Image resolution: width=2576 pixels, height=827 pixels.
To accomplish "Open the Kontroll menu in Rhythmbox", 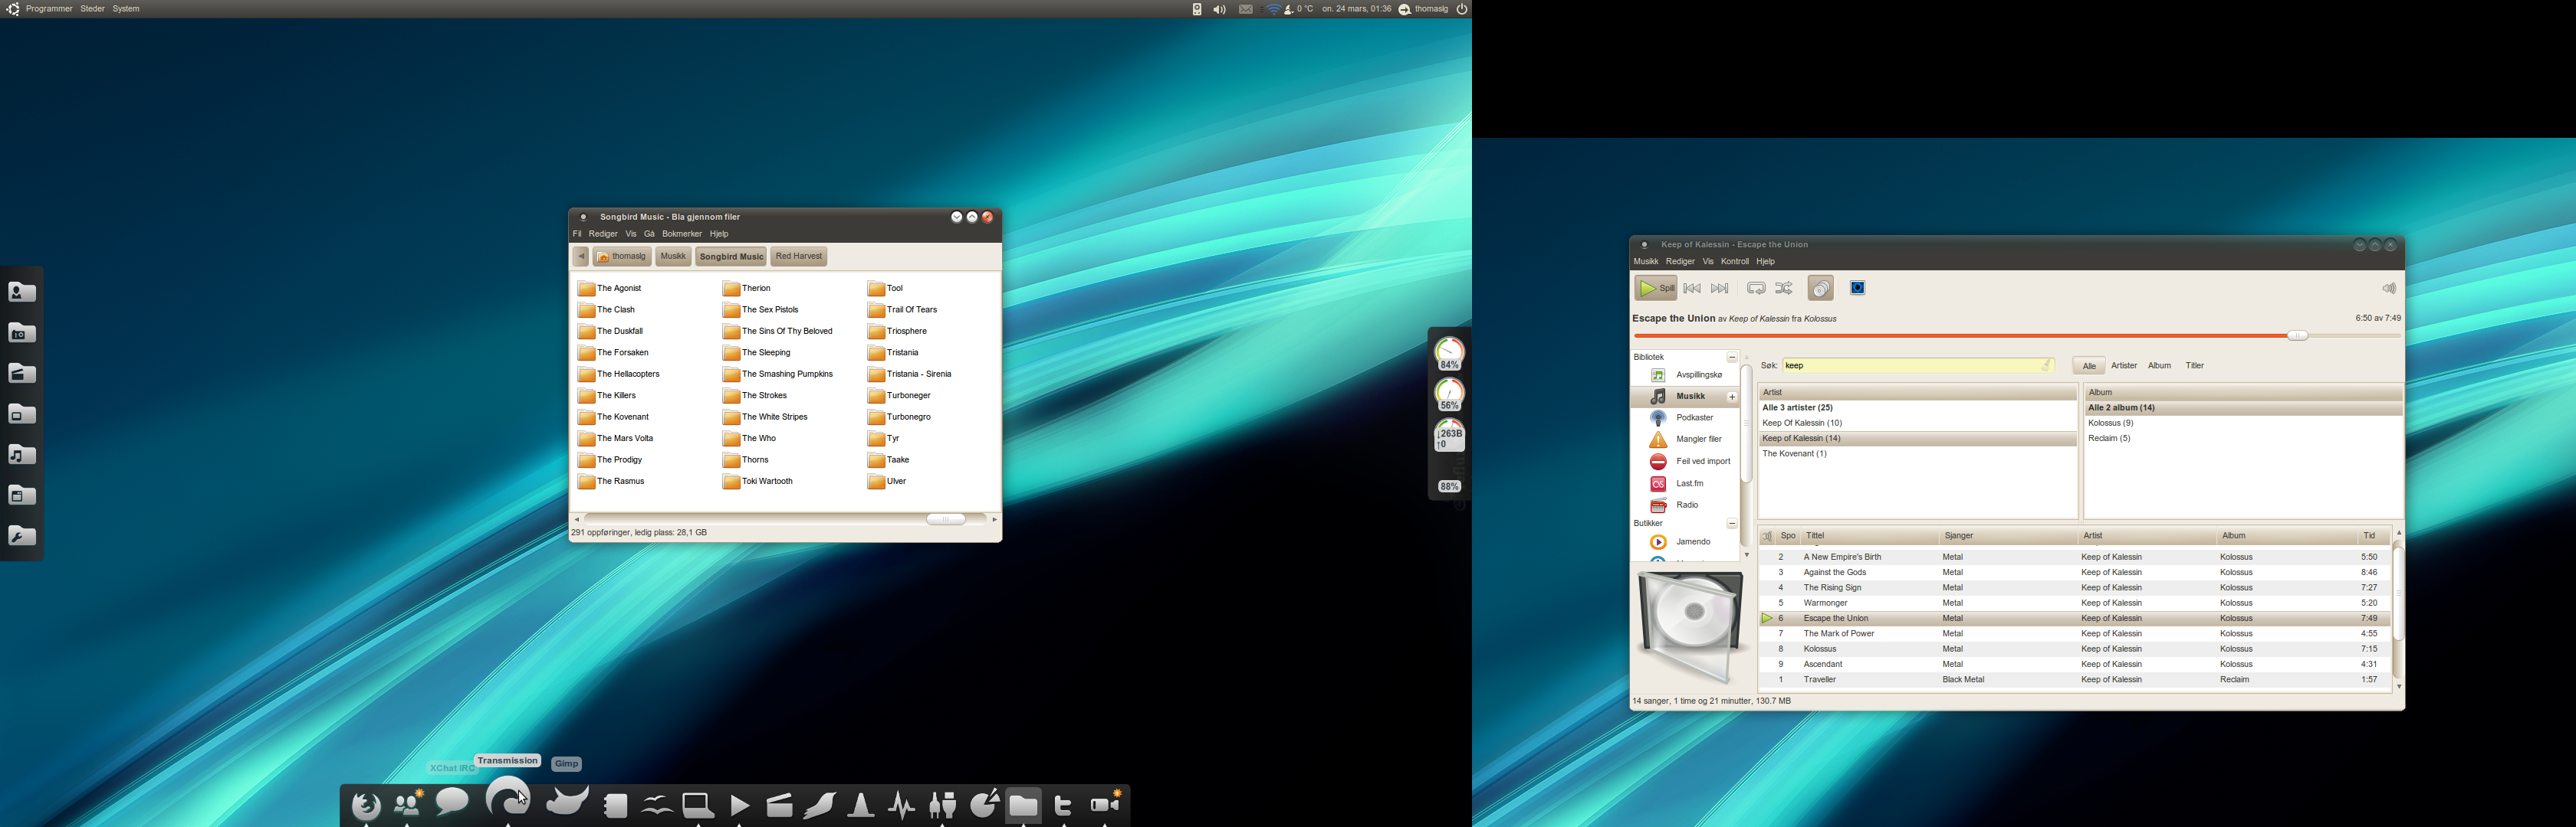I will [1735, 262].
